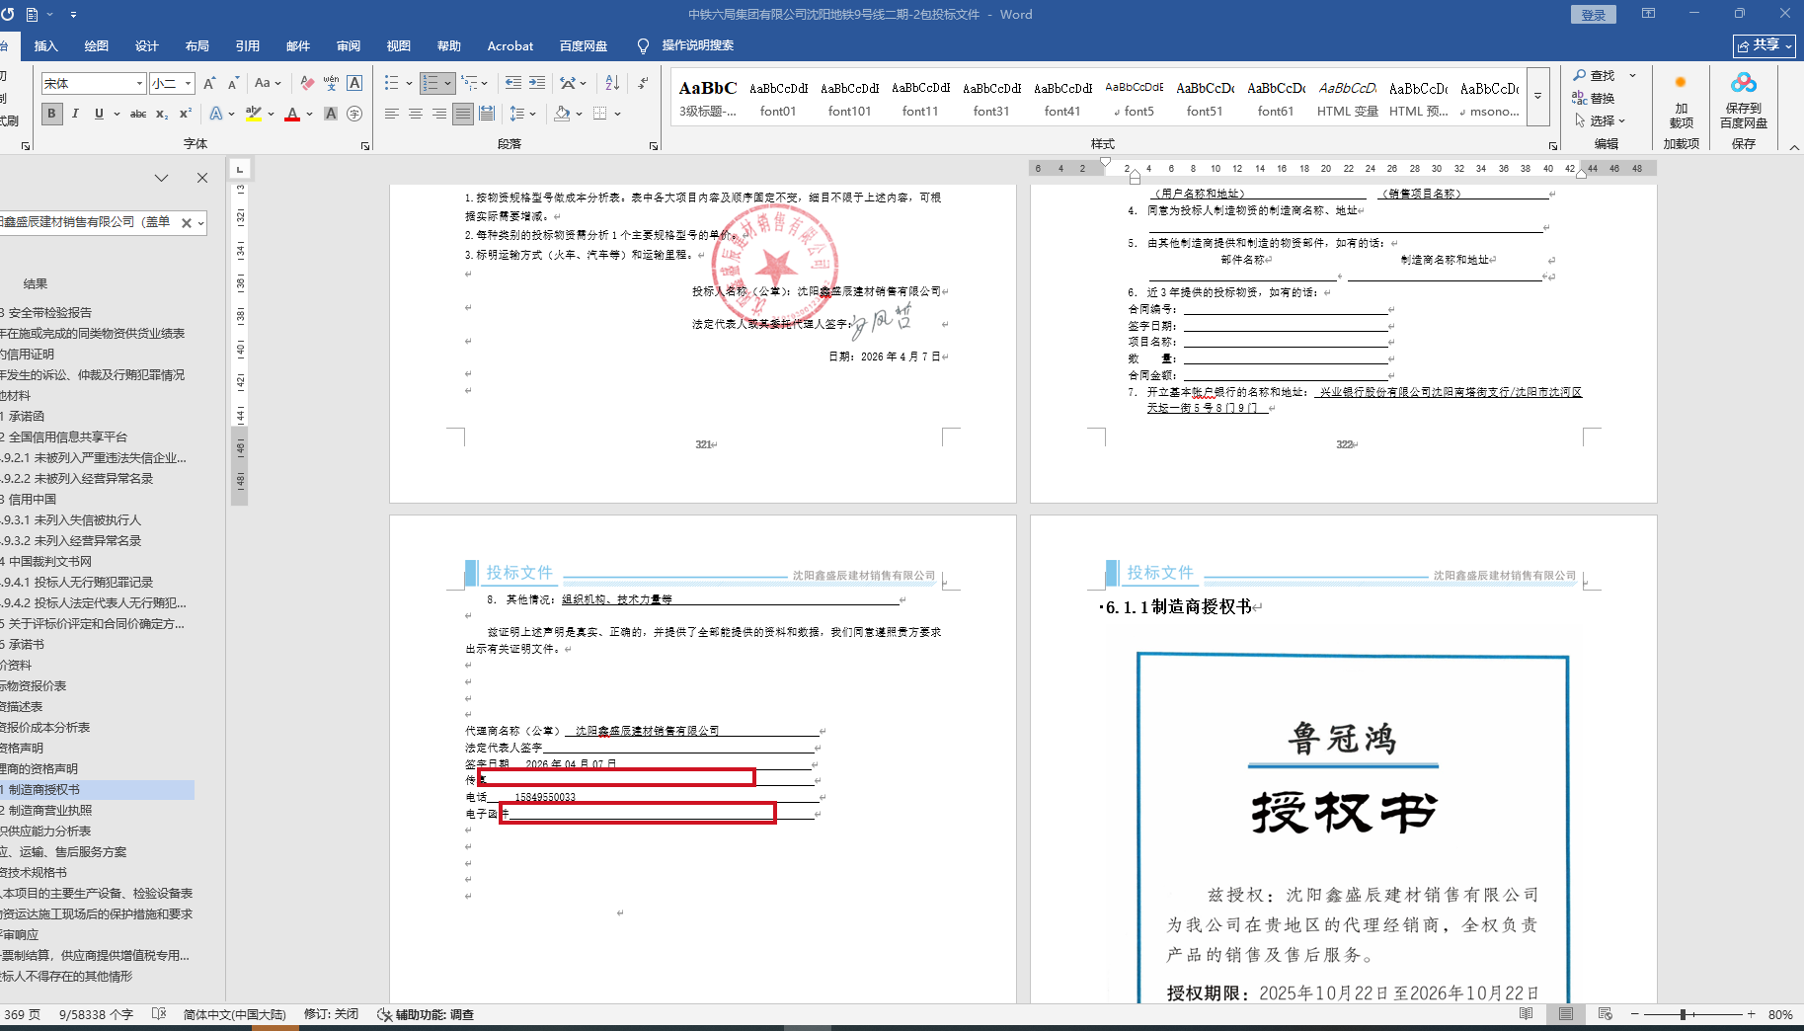The width and height of the screenshot is (1804, 1031).
Task: Clear all formatting with the eraser icon
Action: click(307, 84)
